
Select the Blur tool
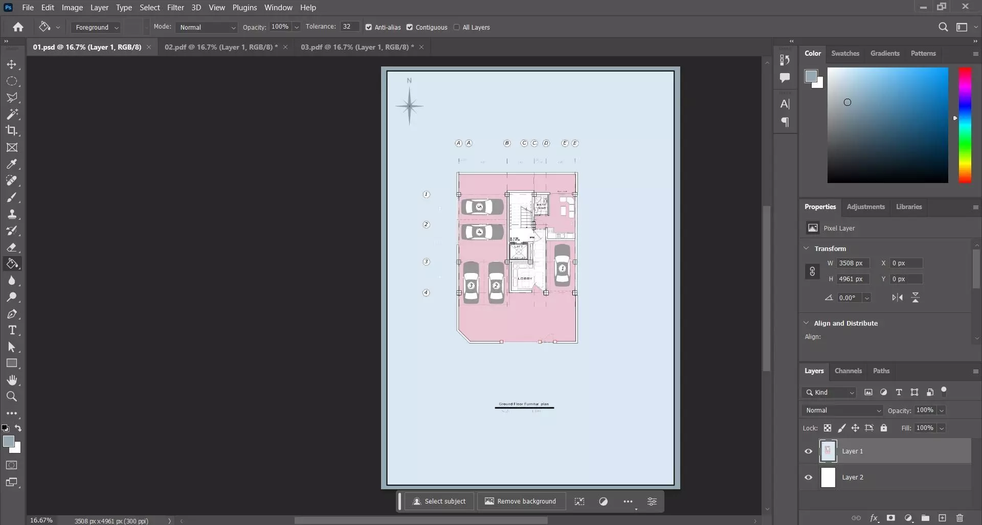(12, 281)
